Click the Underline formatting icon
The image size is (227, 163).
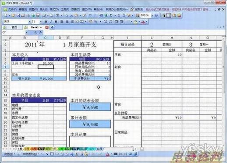pos(56,22)
